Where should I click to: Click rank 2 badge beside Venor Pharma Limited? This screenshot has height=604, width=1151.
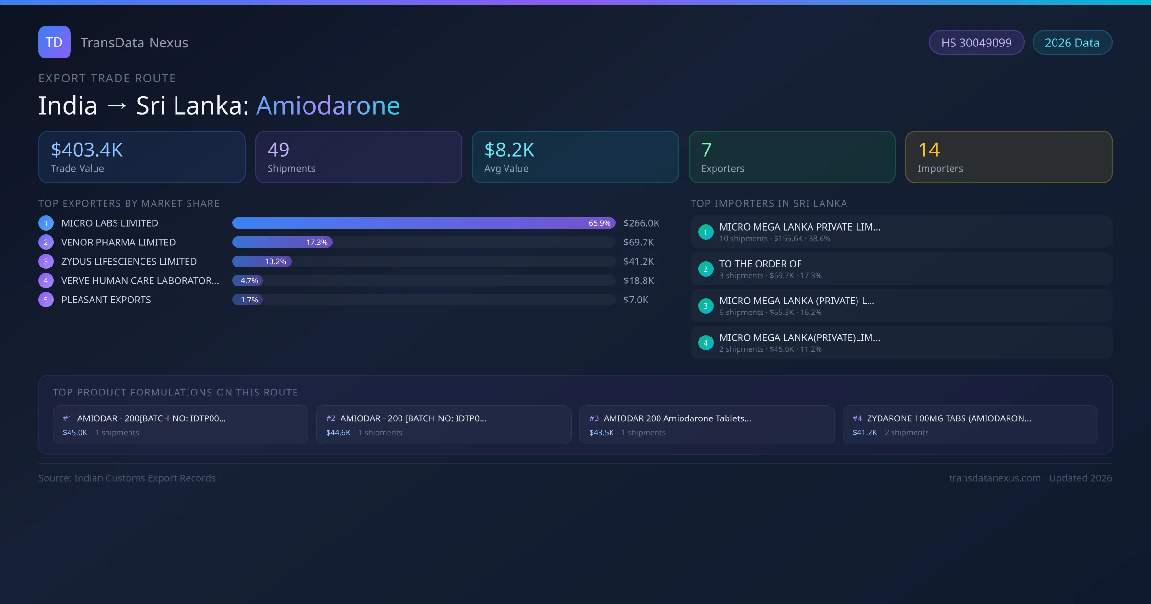[x=46, y=242]
